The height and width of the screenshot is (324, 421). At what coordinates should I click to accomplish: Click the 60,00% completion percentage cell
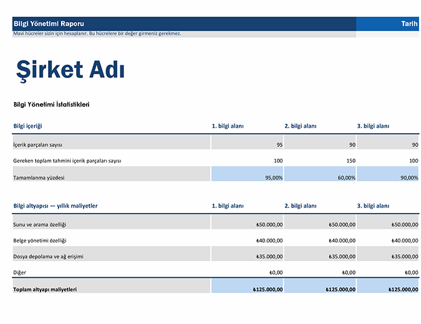click(x=319, y=178)
